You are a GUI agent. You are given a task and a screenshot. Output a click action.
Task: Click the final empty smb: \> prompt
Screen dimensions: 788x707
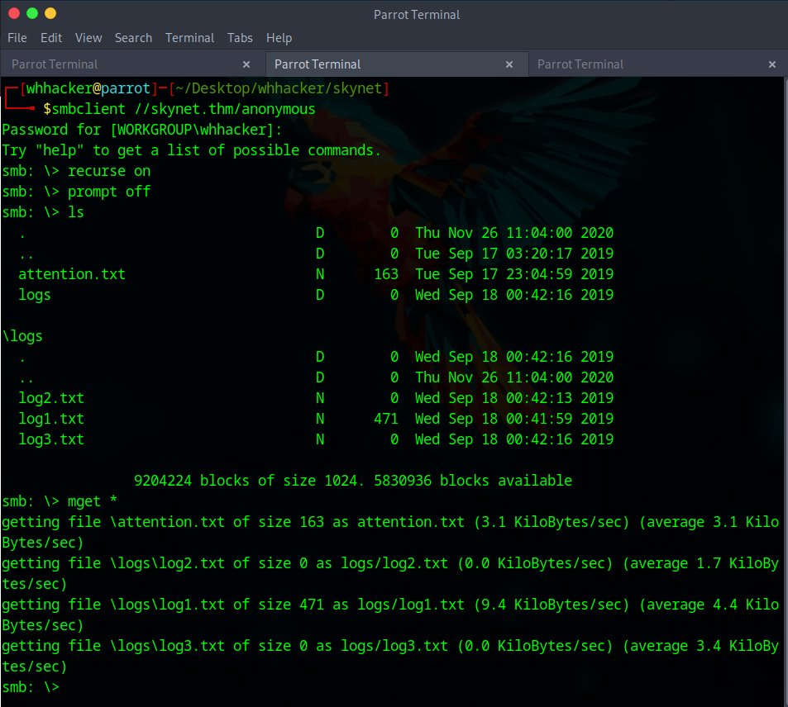tap(31, 687)
